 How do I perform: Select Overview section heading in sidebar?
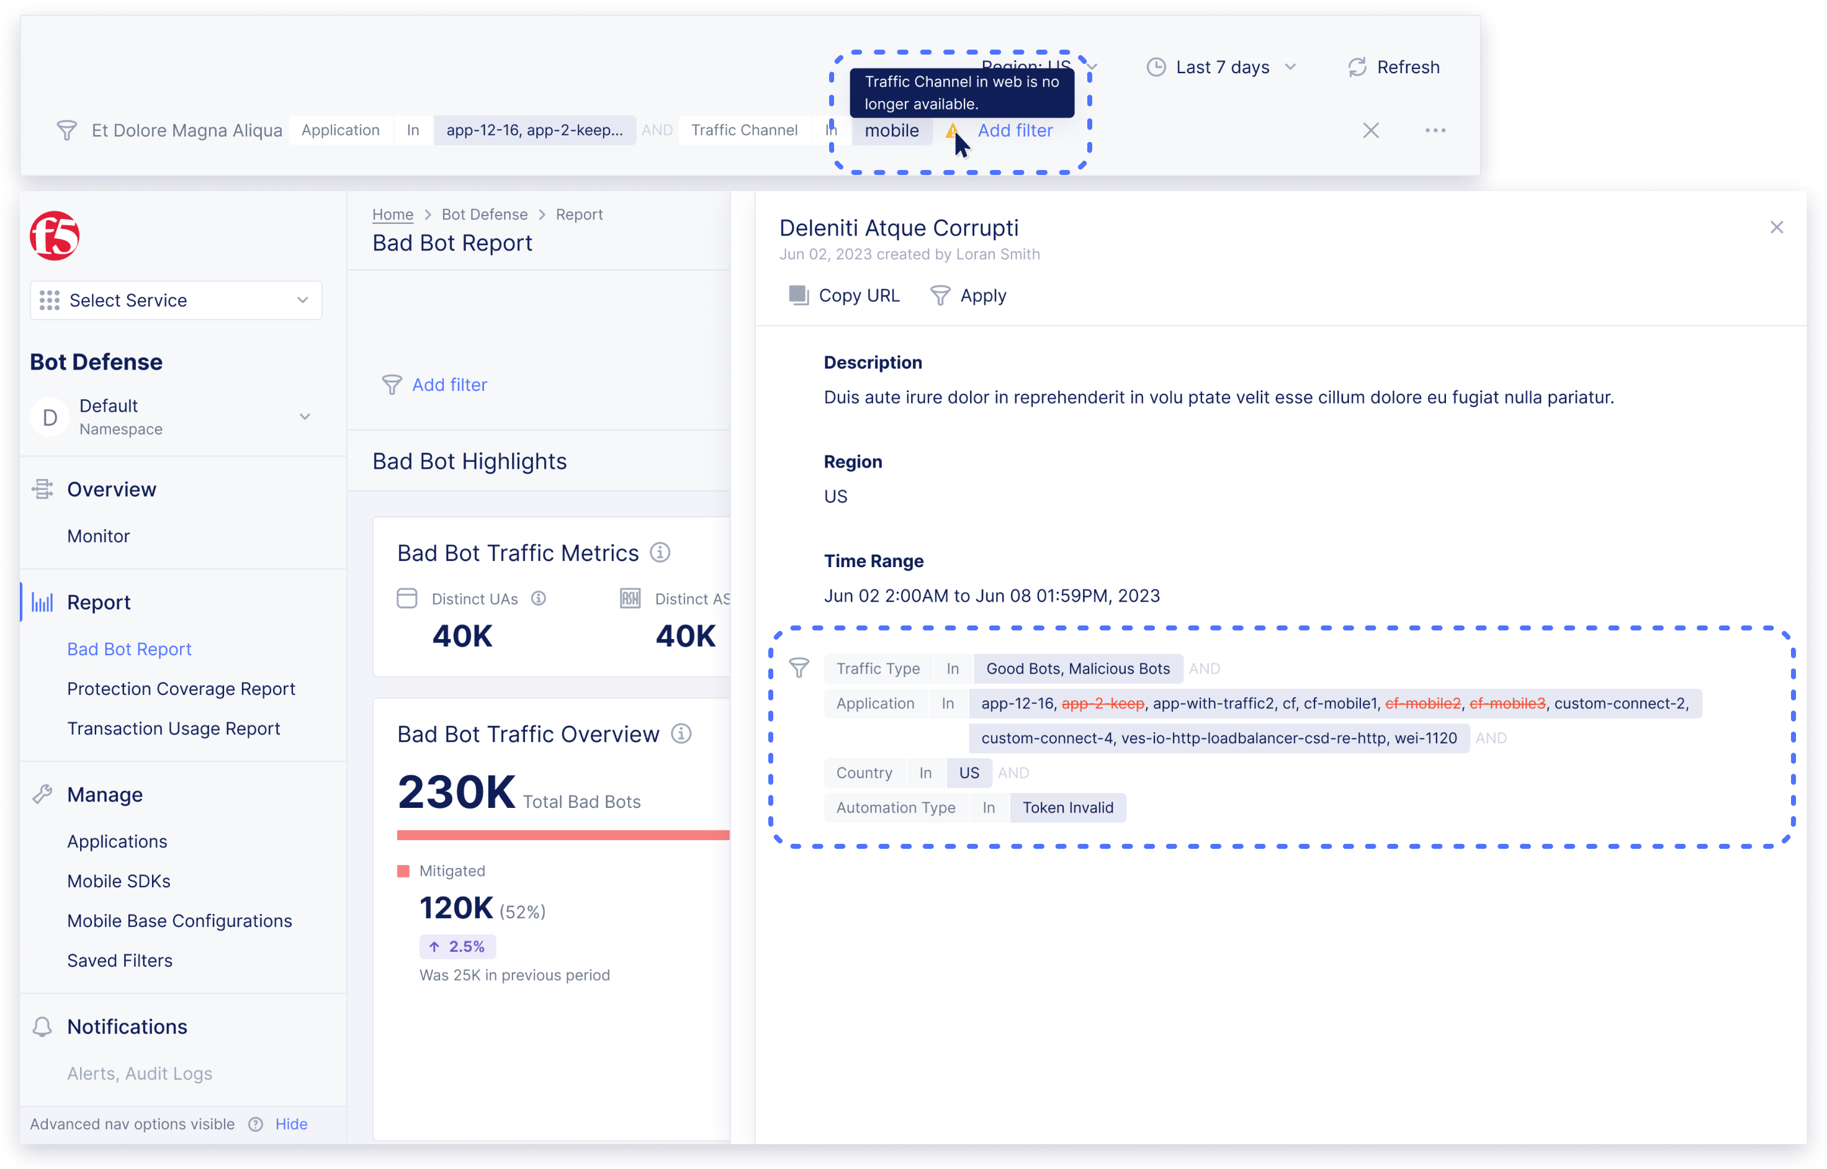(112, 490)
